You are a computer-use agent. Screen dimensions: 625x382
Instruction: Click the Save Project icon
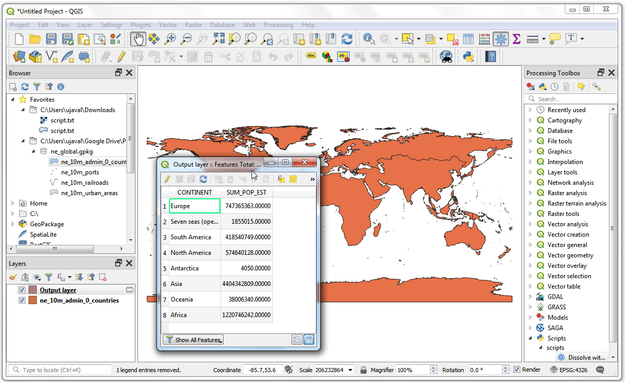51,39
